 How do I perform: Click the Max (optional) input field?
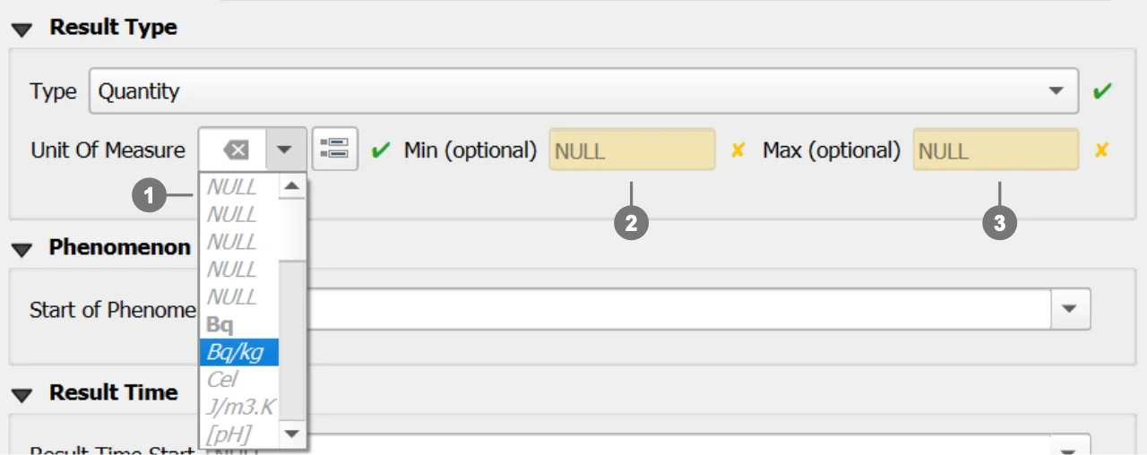point(995,150)
